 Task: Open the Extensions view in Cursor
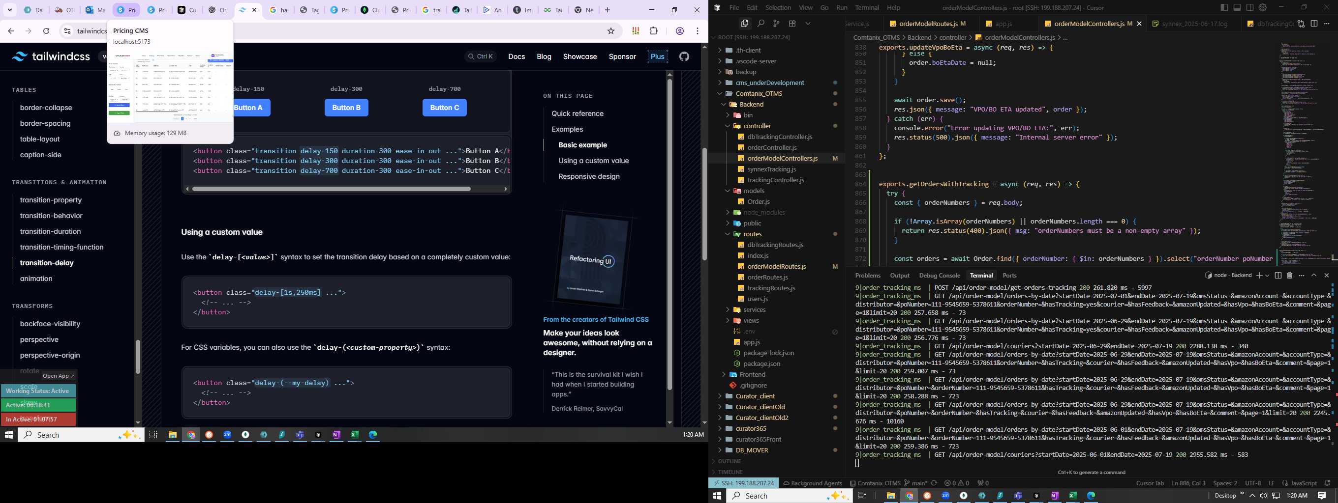pos(792,24)
